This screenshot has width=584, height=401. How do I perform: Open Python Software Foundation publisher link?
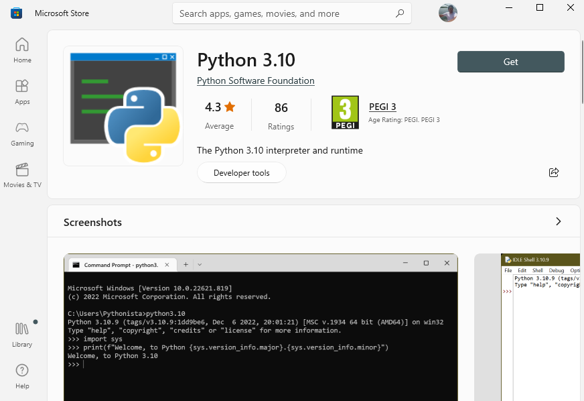256,81
